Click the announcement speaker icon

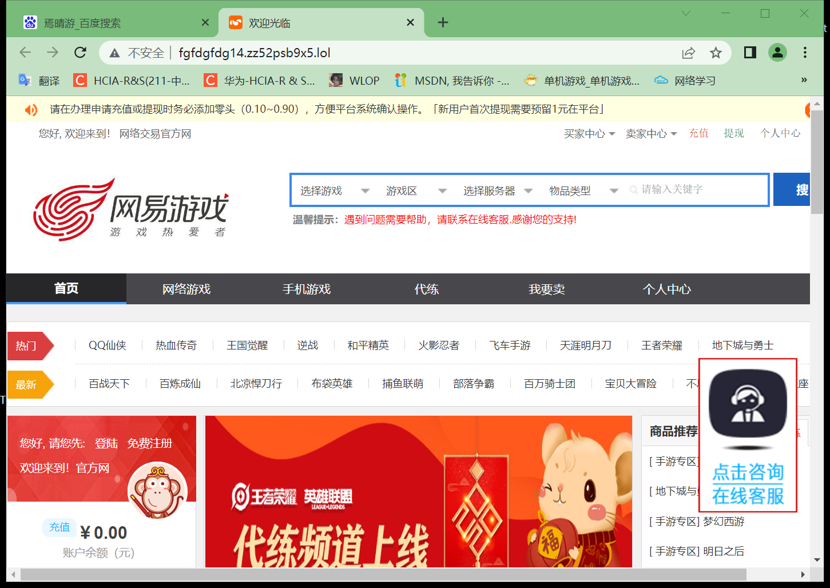tap(31, 109)
